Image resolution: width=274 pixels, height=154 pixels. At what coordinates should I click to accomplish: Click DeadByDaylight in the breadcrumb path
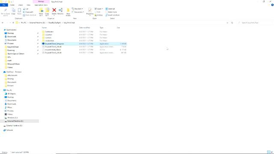tap(54, 23)
